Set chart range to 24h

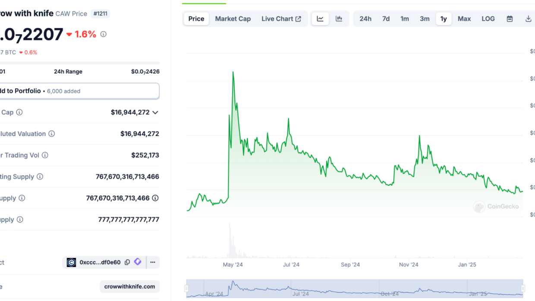click(x=365, y=19)
